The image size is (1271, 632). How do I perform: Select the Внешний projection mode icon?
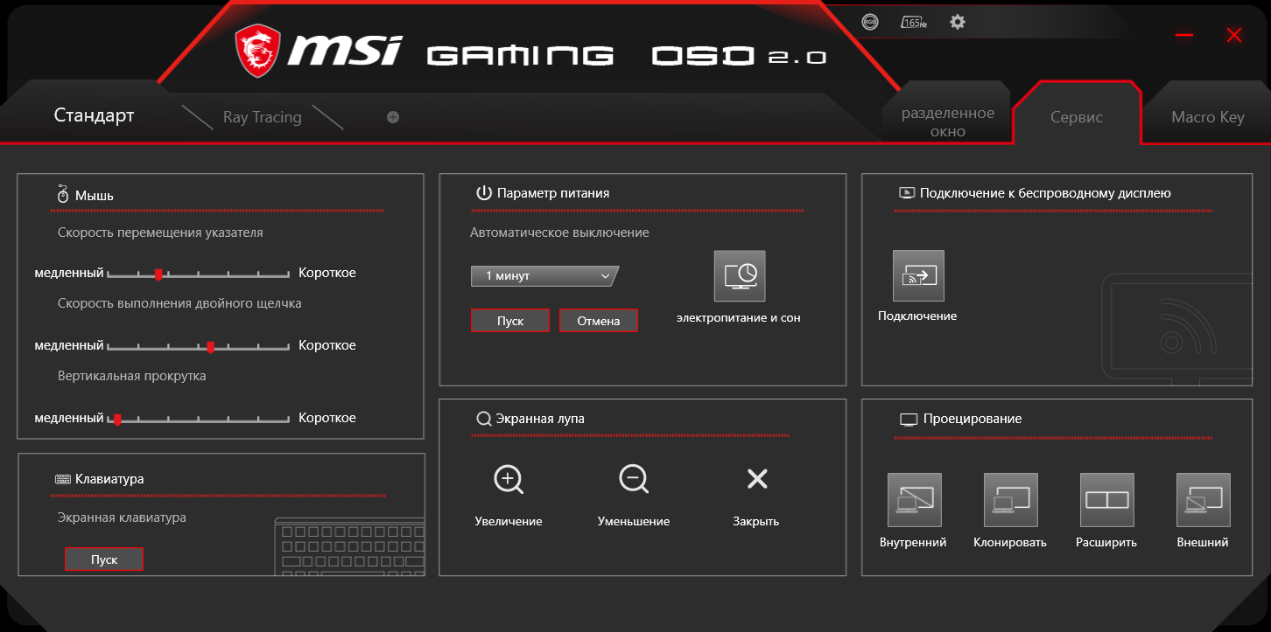coord(1204,500)
